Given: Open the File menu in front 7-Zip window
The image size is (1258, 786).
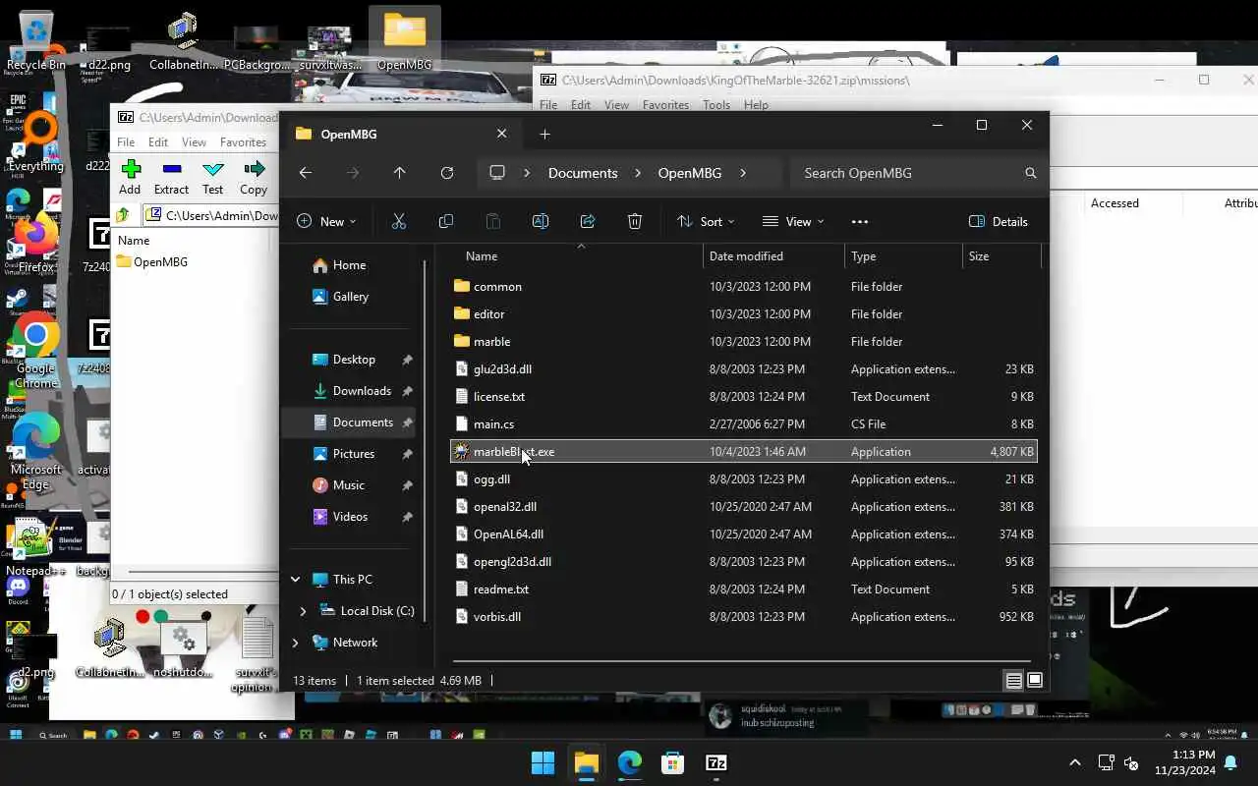Looking at the screenshot, I should coord(126,142).
